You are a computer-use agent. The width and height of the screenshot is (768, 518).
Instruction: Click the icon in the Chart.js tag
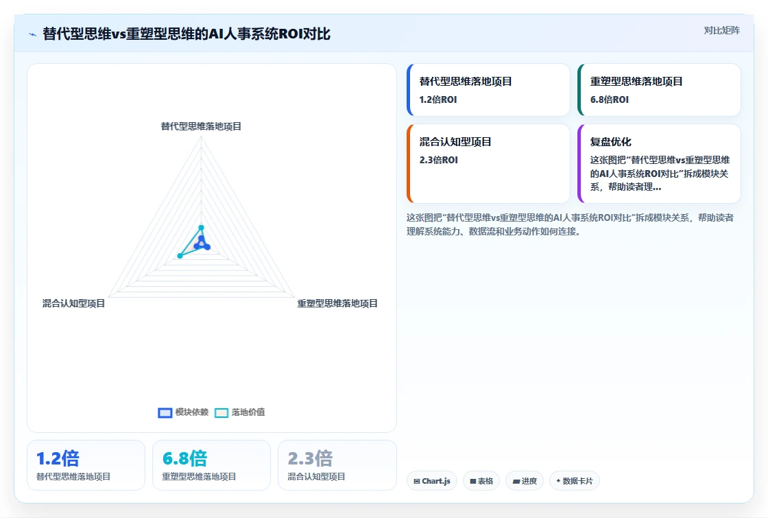coord(417,481)
